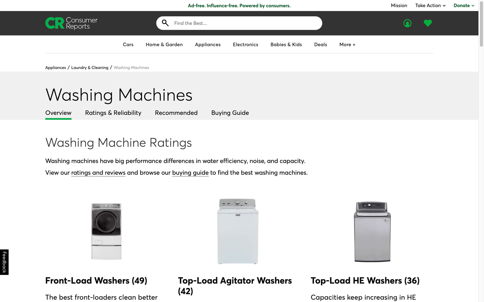Viewport: 484px width, 302px height.
Task: Open the user account icon
Action: pos(407,23)
